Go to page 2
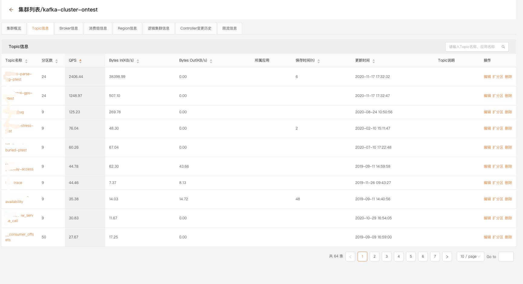 point(375,257)
